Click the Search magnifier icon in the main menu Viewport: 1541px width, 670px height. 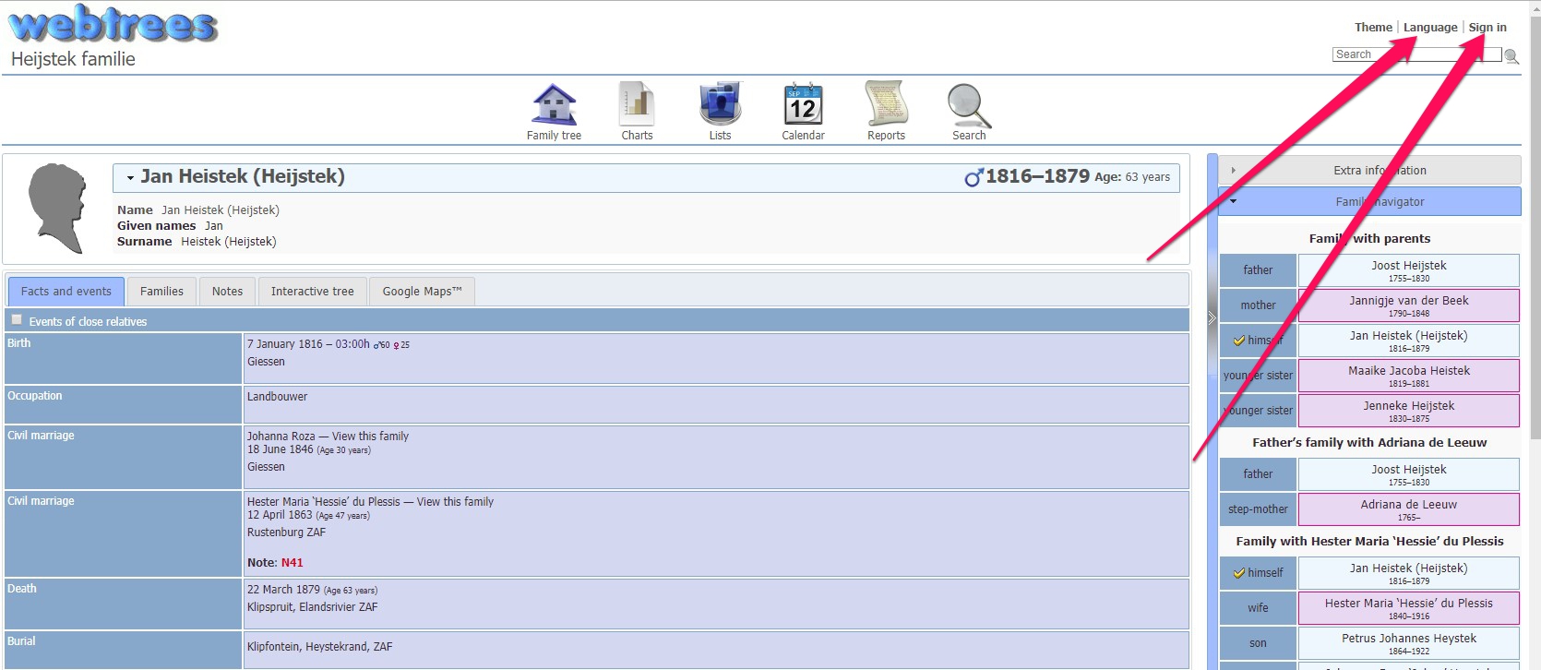coord(969,104)
